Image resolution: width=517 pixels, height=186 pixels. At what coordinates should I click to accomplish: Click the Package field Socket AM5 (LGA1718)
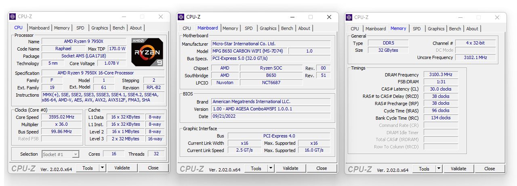point(84,56)
